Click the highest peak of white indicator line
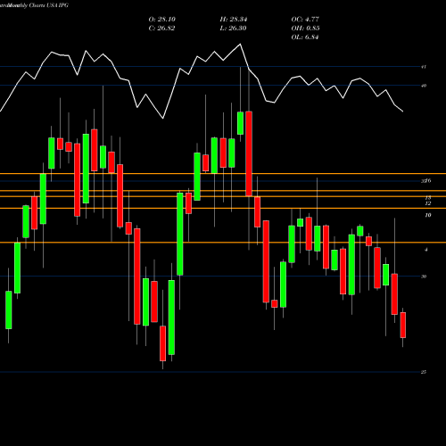446x446 pixels. (240, 45)
